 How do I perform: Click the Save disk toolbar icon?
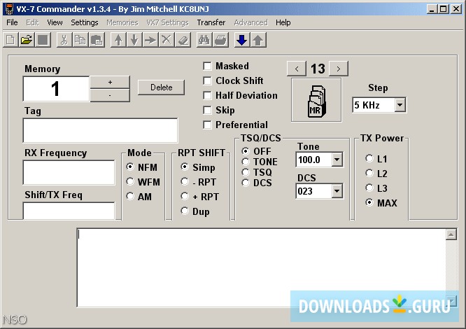[43, 40]
